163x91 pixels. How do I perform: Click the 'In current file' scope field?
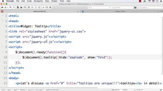[x=122, y=8]
